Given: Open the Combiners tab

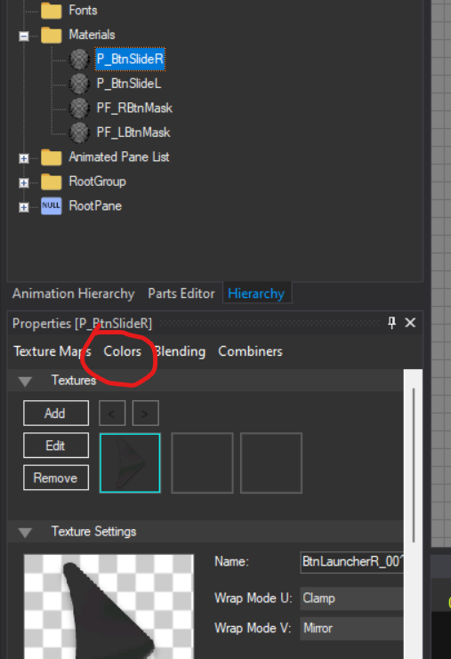Looking at the screenshot, I should 250,351.
